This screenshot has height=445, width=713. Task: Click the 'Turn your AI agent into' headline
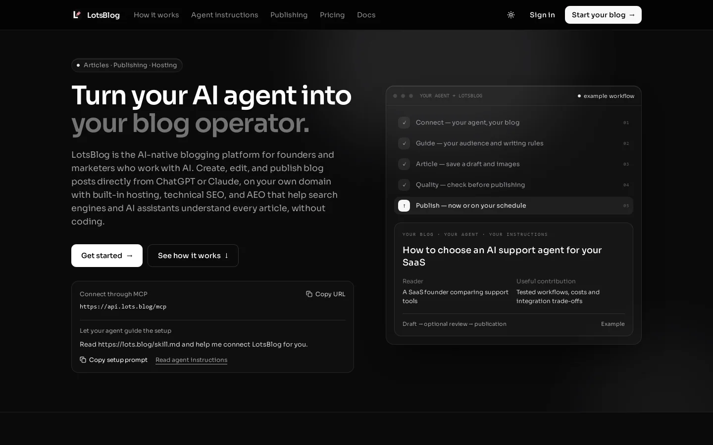tap(211, 95)
